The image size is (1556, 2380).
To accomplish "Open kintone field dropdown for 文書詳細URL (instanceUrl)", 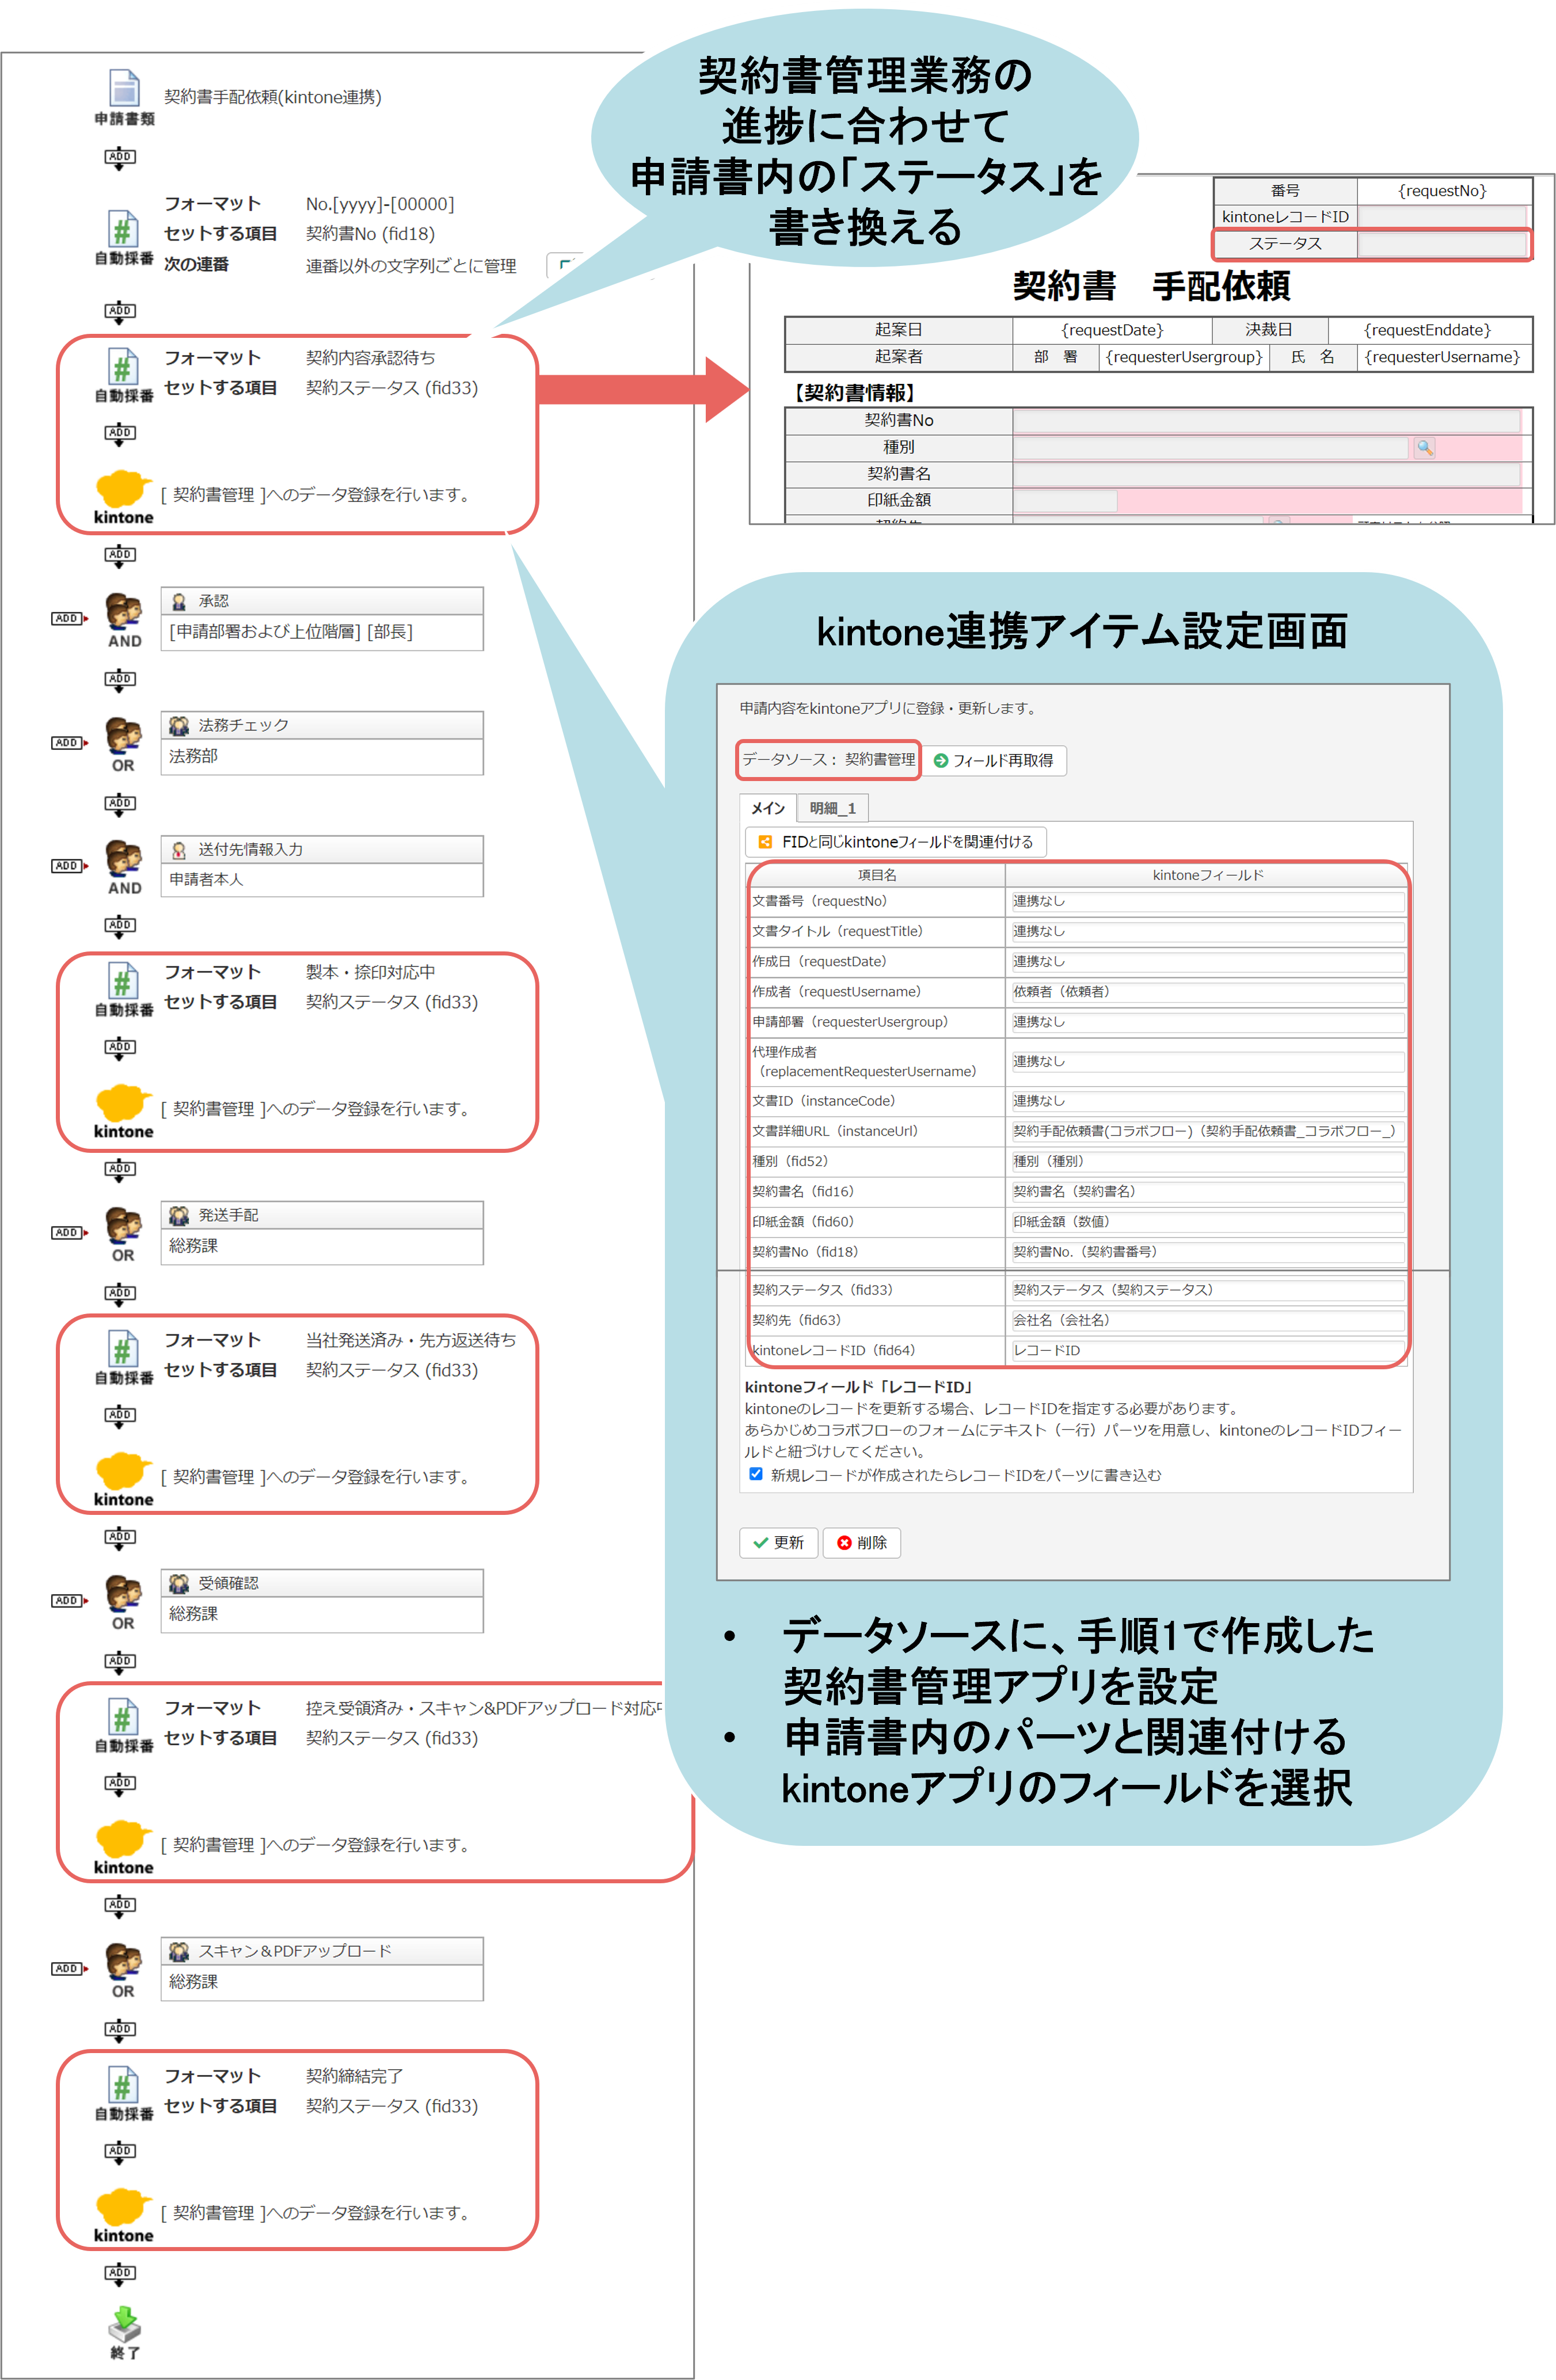I will 1207,1131.
